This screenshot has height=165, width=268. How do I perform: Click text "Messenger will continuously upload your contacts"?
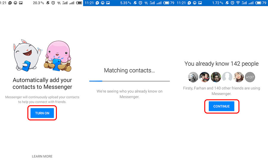(42, 97)
